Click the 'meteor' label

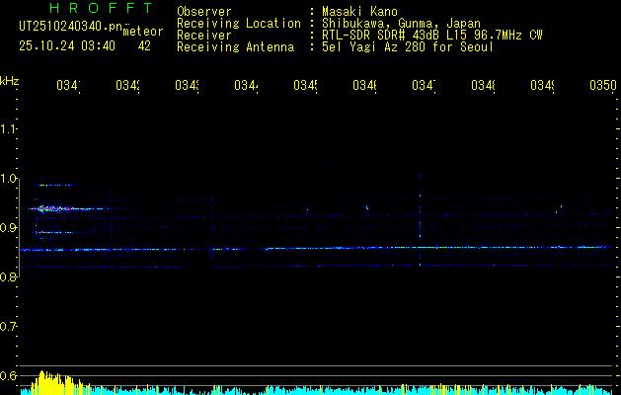point(143,32)
